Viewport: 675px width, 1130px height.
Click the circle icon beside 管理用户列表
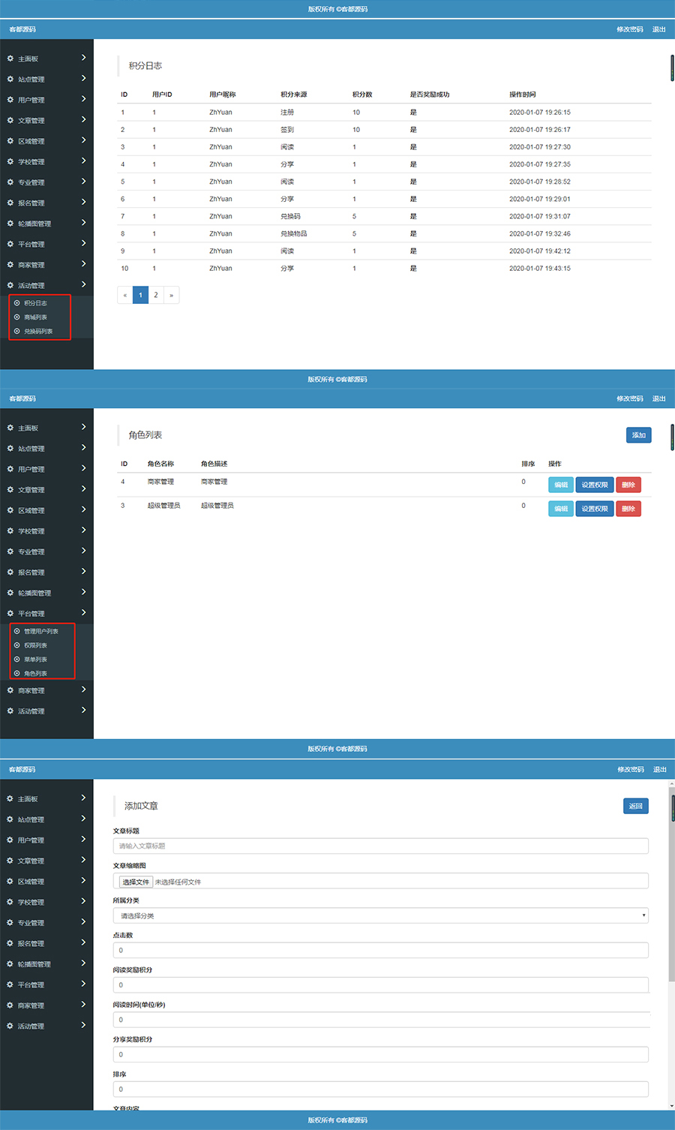click(17, 631)
